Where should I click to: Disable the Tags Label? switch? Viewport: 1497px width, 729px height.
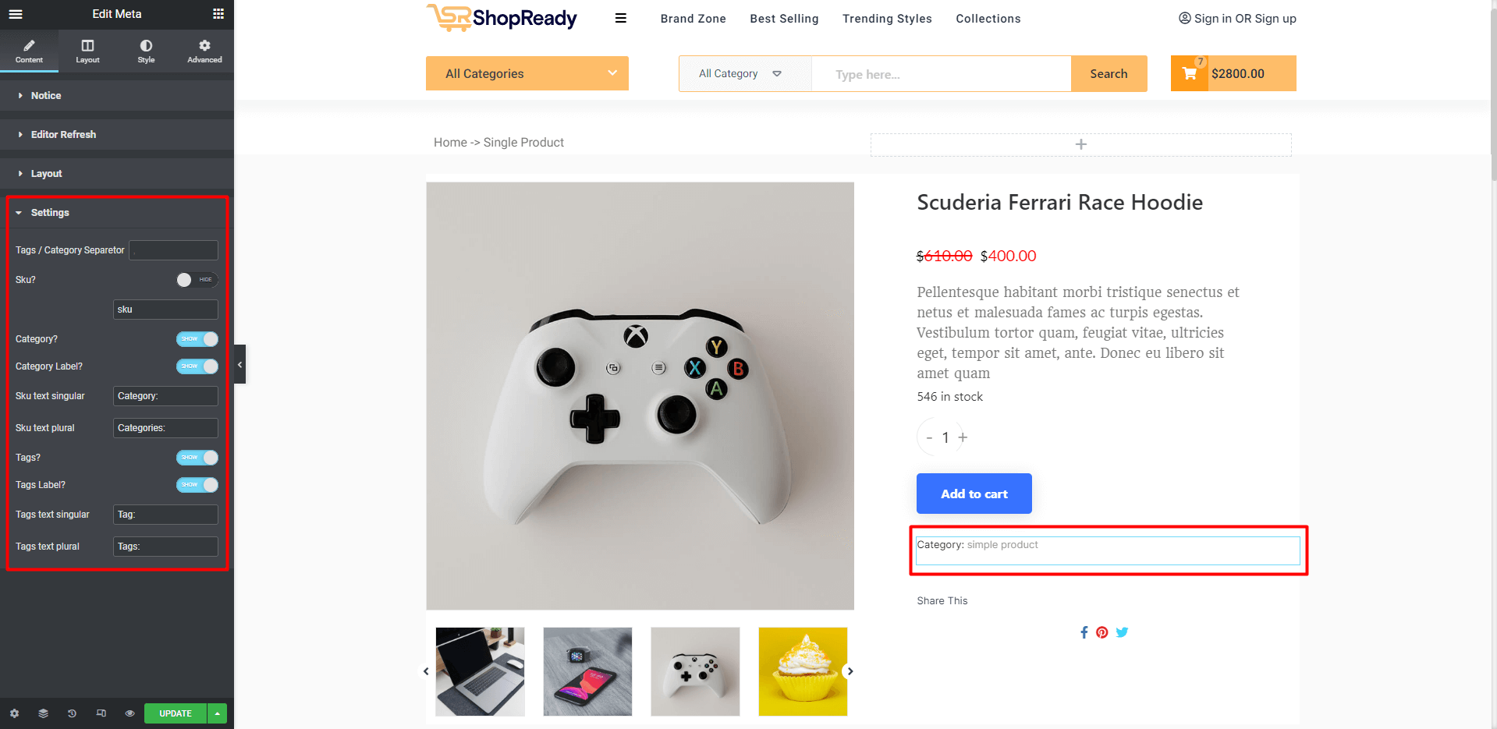point(197,485)
